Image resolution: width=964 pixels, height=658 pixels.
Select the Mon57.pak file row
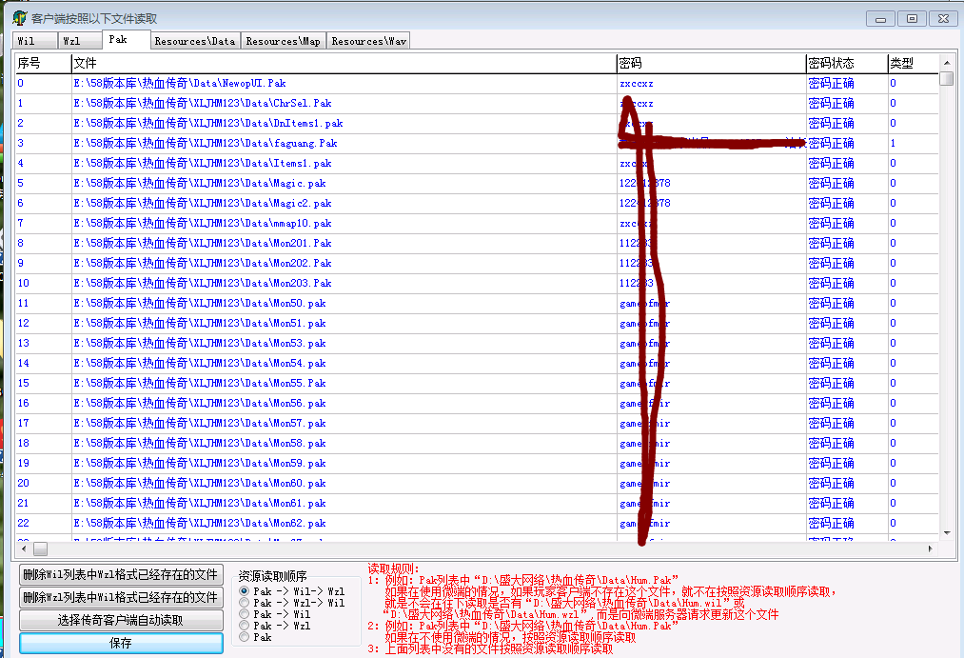pos(477,423)
